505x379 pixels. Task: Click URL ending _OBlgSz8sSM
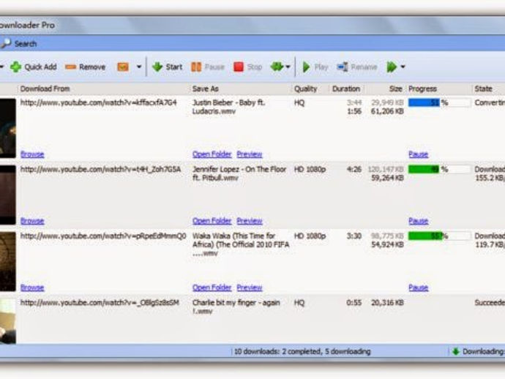point(100,303)
